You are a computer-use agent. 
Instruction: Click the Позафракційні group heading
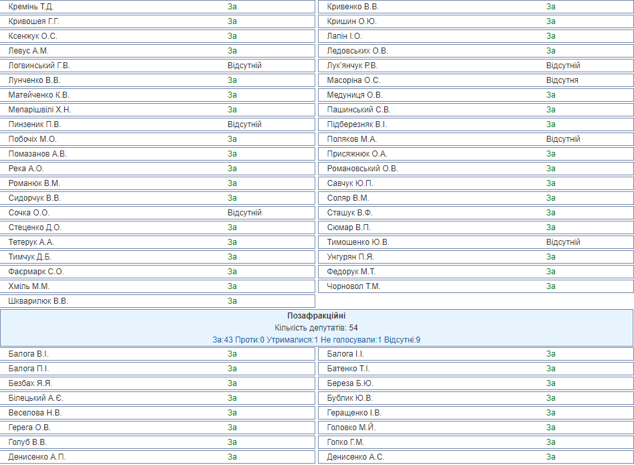point(316,316)
